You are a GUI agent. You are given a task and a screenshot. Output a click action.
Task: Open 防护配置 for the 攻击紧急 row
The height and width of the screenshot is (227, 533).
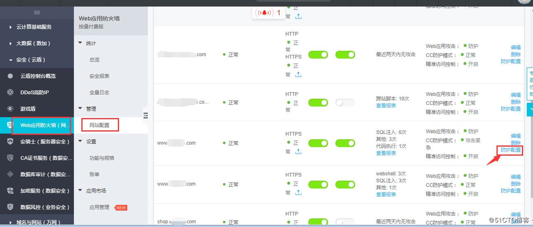510,150
